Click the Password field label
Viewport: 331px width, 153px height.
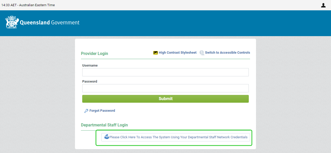pyautogui.click(x=90, y=82)
